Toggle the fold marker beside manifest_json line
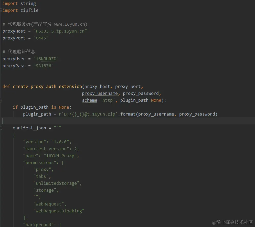Image resolution: width=255 pixels, height=227 pixels. click(x=1, y=128)
